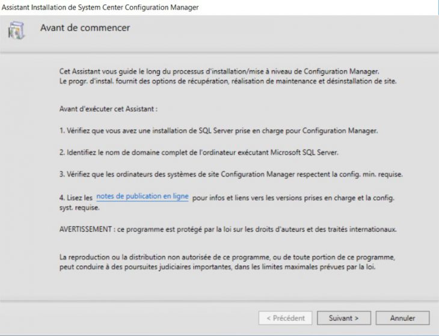This screenshot has width=439, height=336.
Task: Click the 'syst. requise.' continuation line
Action: 79,208
